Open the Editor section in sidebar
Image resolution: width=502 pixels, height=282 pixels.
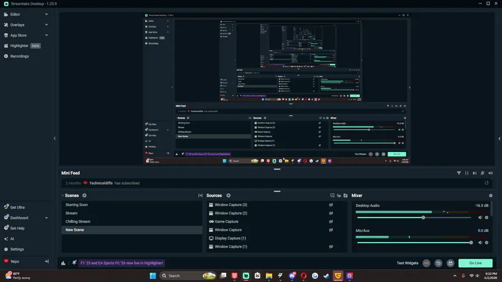[x=15, y=14]
